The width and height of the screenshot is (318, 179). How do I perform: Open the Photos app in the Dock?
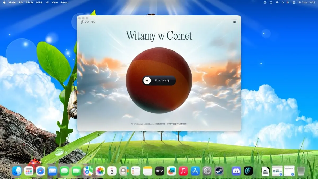point(100,171)
